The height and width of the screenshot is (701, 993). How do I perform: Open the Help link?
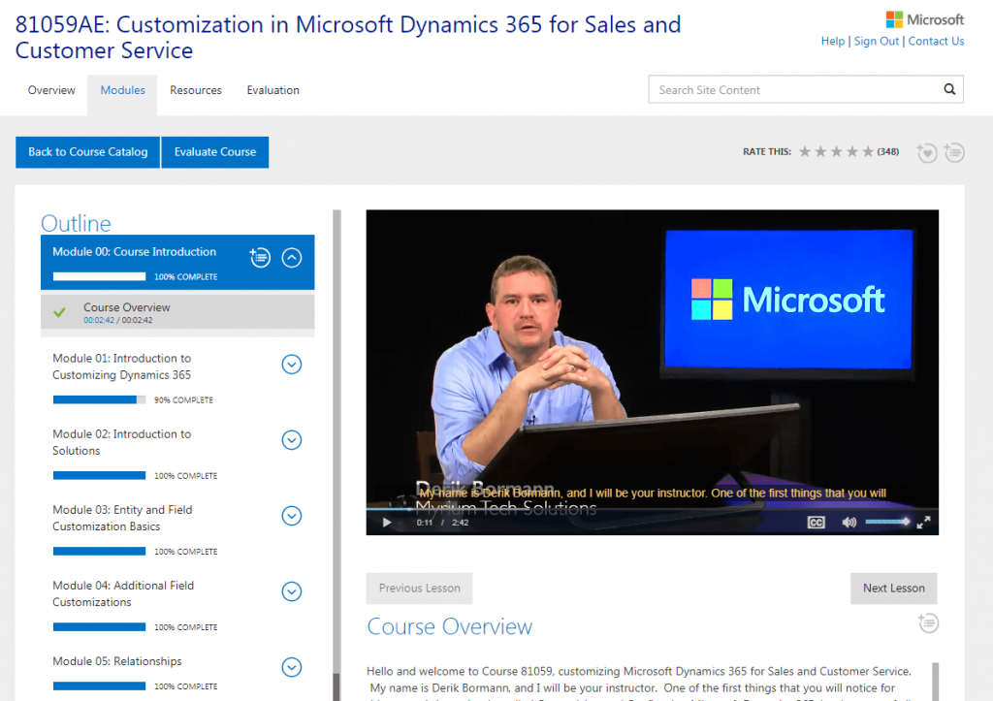pos(833,41)
